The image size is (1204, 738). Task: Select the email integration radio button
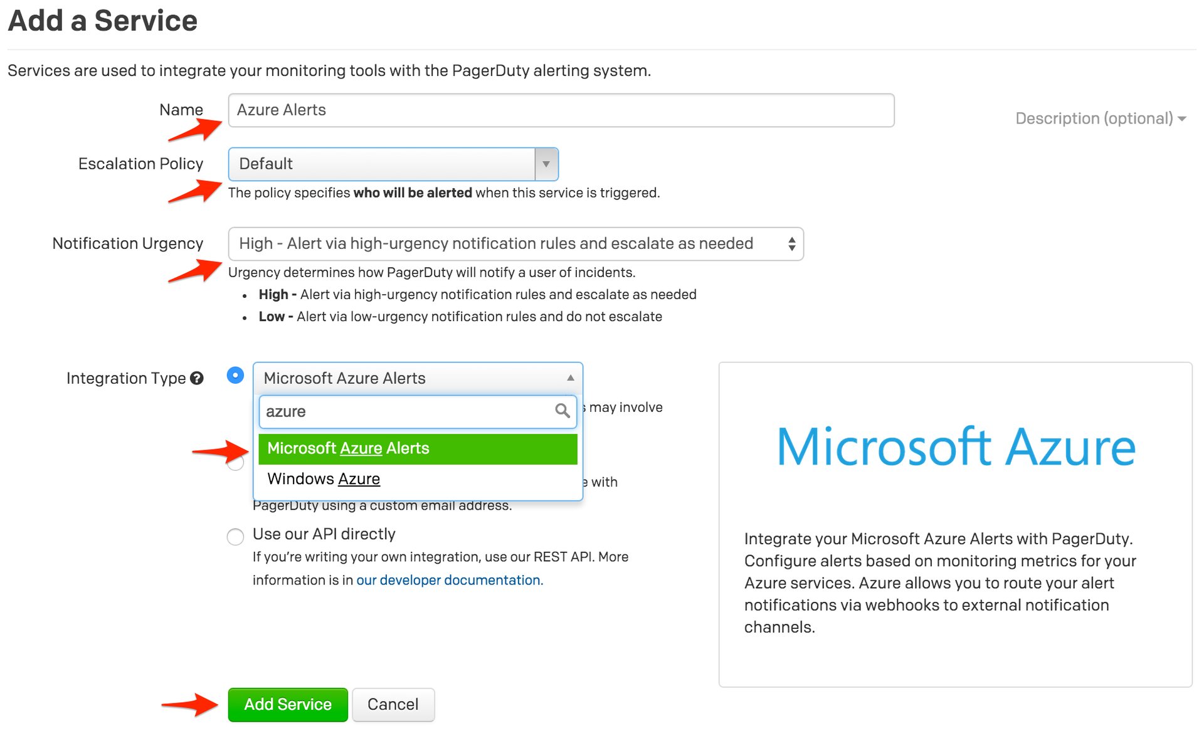(235, 463)
